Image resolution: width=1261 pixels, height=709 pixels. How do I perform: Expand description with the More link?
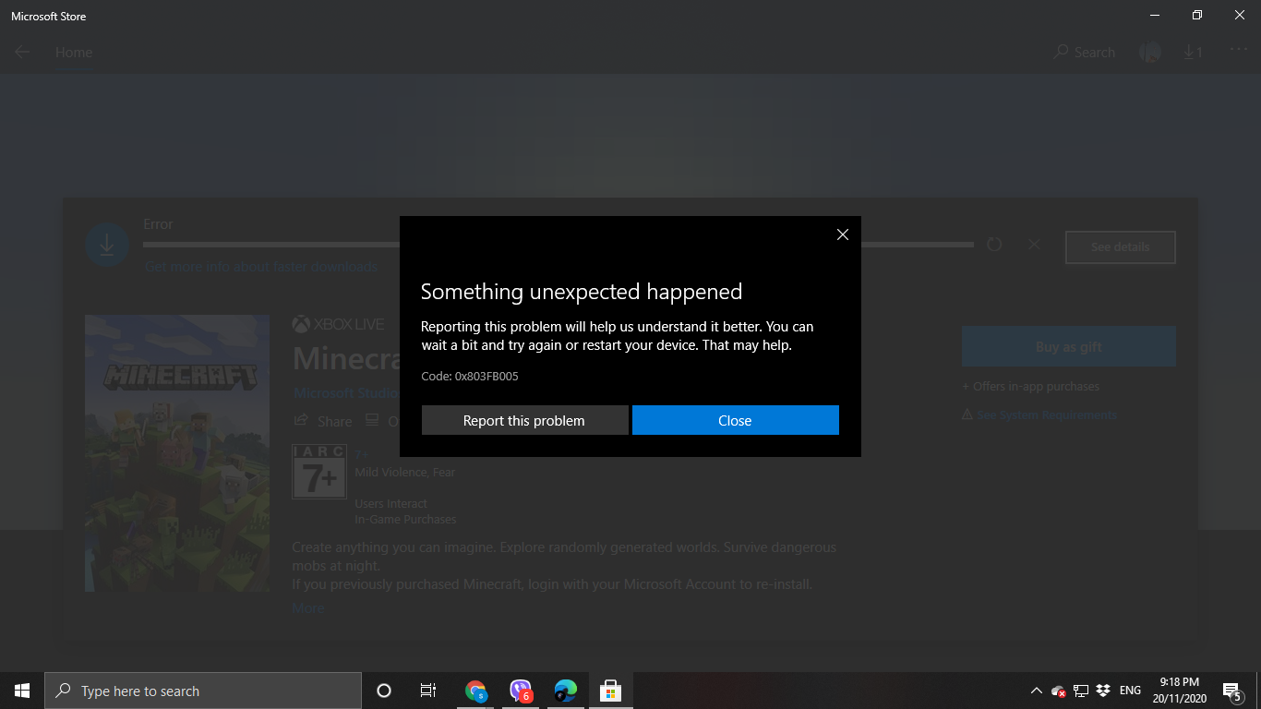tap(308, 608)
